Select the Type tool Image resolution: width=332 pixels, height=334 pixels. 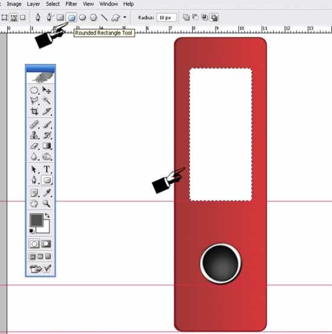pos(46,169)
